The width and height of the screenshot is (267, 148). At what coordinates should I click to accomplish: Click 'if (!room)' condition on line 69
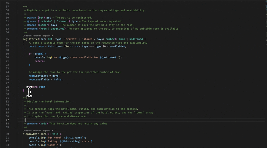37,54
